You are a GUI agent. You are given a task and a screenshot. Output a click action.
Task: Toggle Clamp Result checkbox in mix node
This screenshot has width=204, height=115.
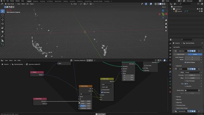[102, 90]
